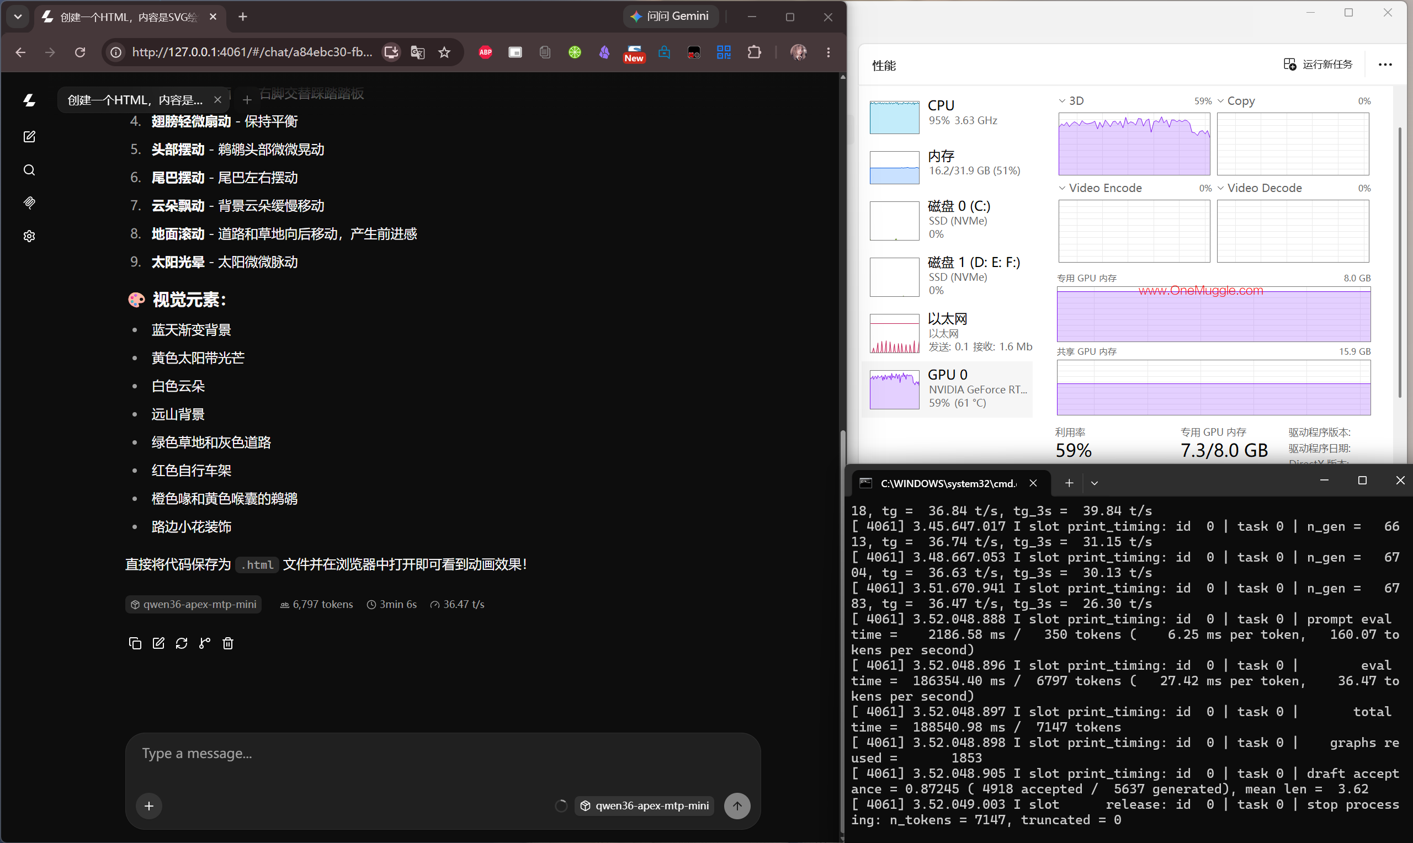Viewport: 1413px width, 843px height.
Task: Open the qwen36-apex-mtp-mini model selector
Action: tap(645, 805)
